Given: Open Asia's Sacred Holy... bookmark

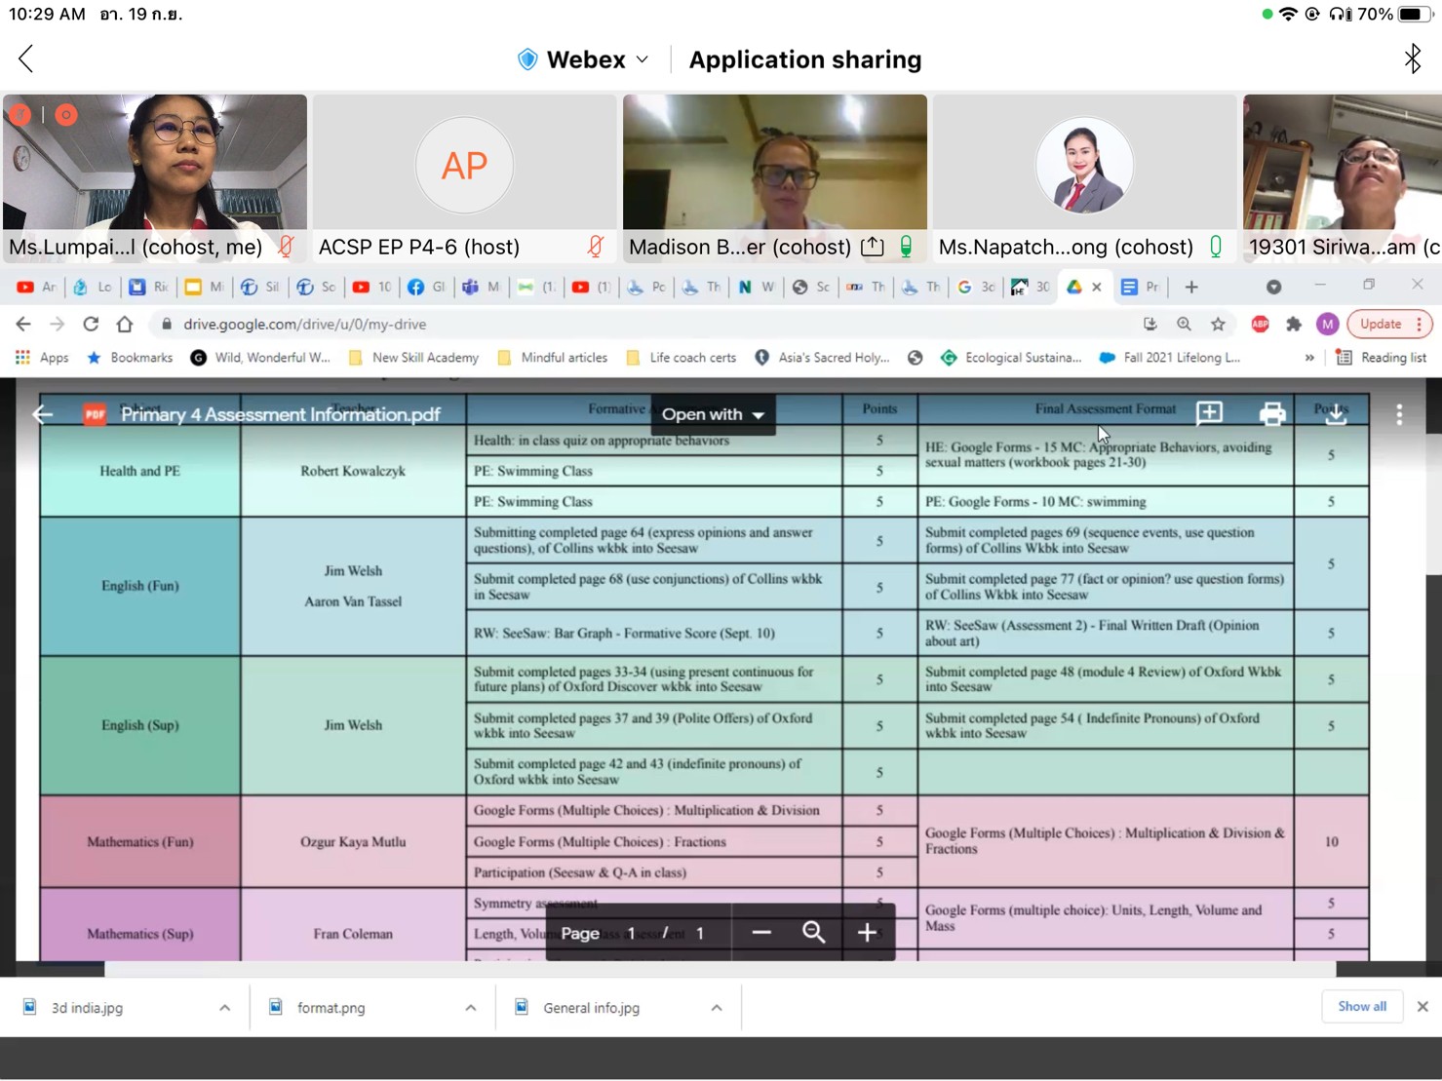Looking at the screenshot, I should (823, 358).
